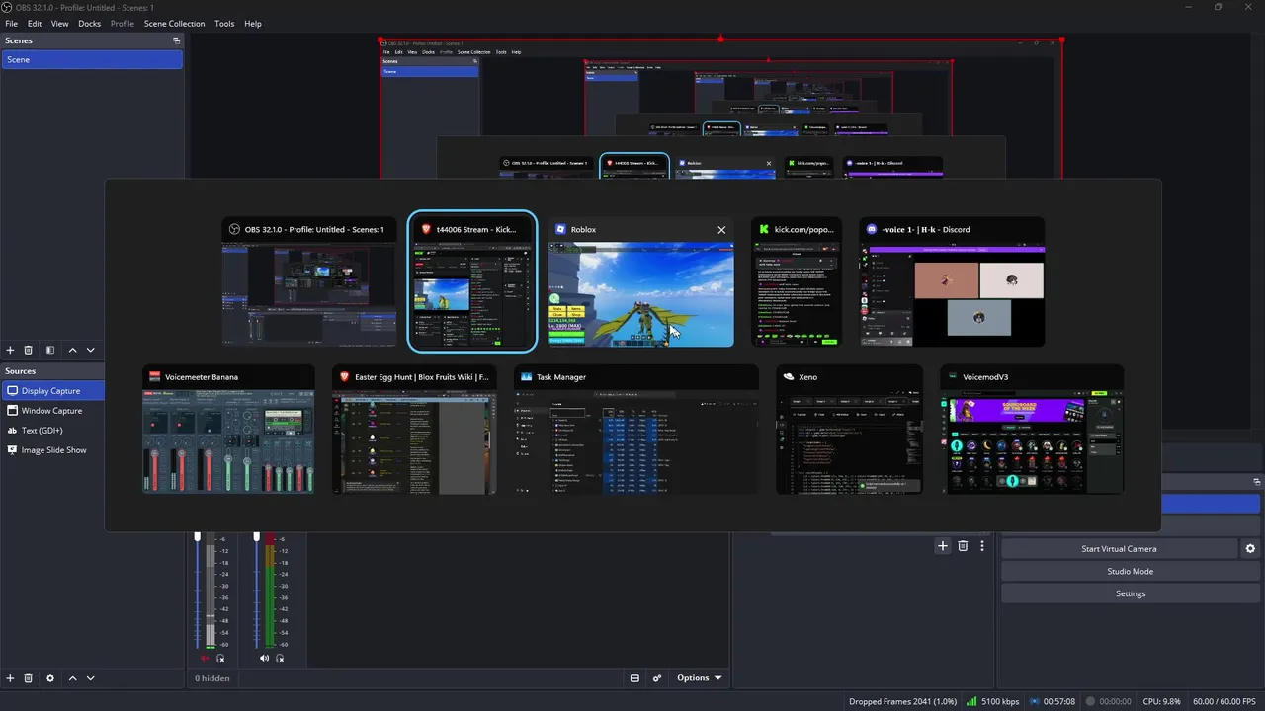The height and width of the screenshot is (711, 1265).
Task: Open the File menu
Action: pyautogui.click(x=12, y=24)
